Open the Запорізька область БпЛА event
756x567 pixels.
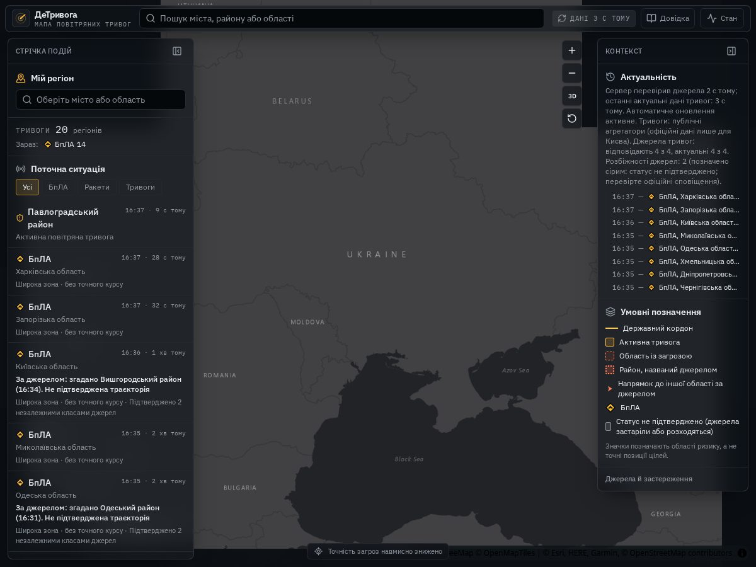[x=101, y=319]
